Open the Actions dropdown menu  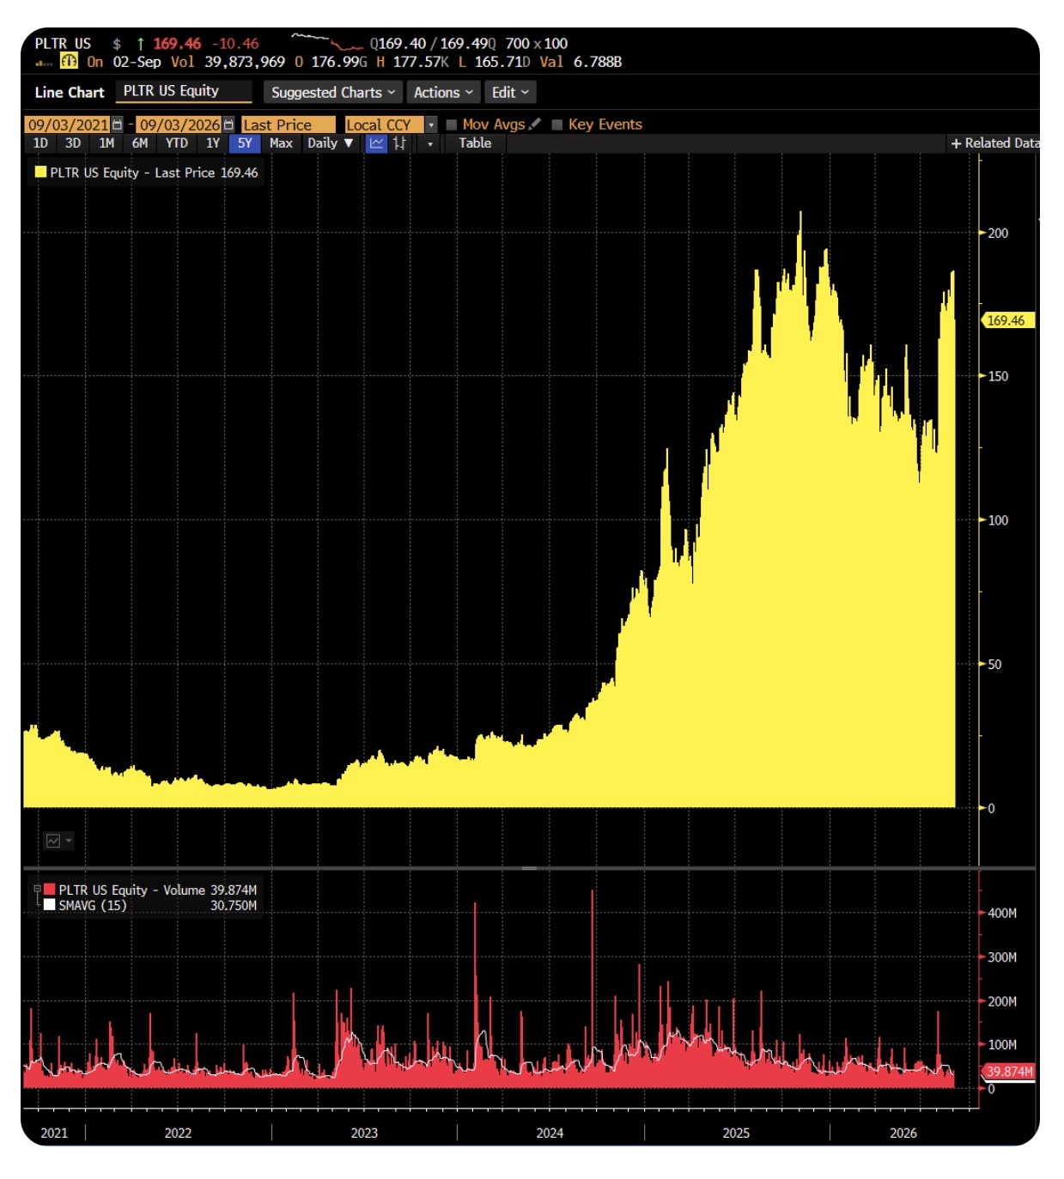(x=443, y=92)
